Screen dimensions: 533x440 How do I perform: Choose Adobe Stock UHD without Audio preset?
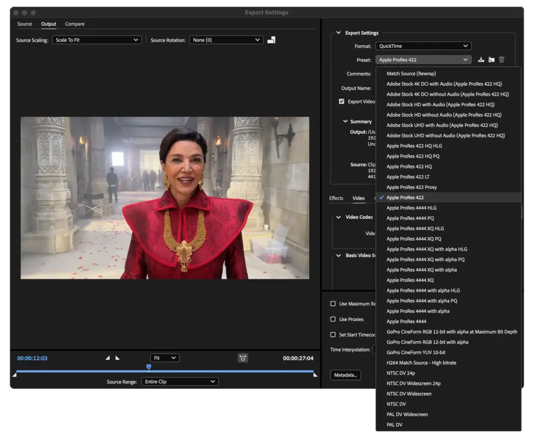448,136
